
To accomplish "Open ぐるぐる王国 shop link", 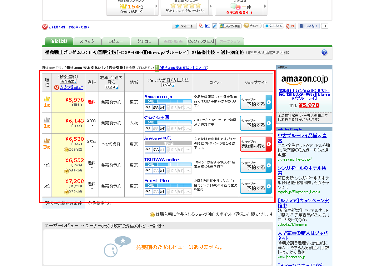I will click(157, 118).
